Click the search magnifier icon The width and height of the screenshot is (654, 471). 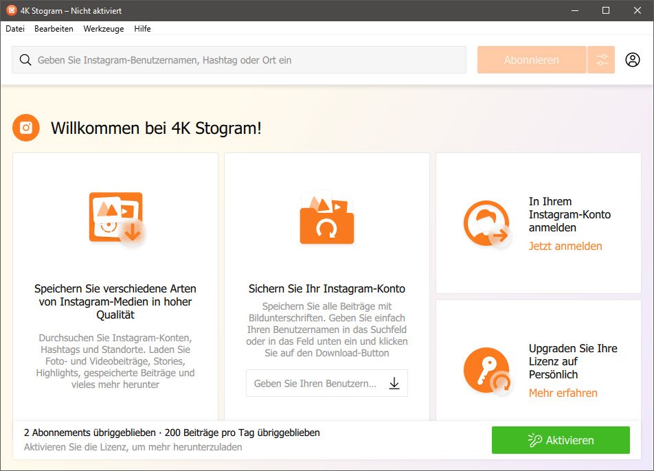[x=25, y=60]
